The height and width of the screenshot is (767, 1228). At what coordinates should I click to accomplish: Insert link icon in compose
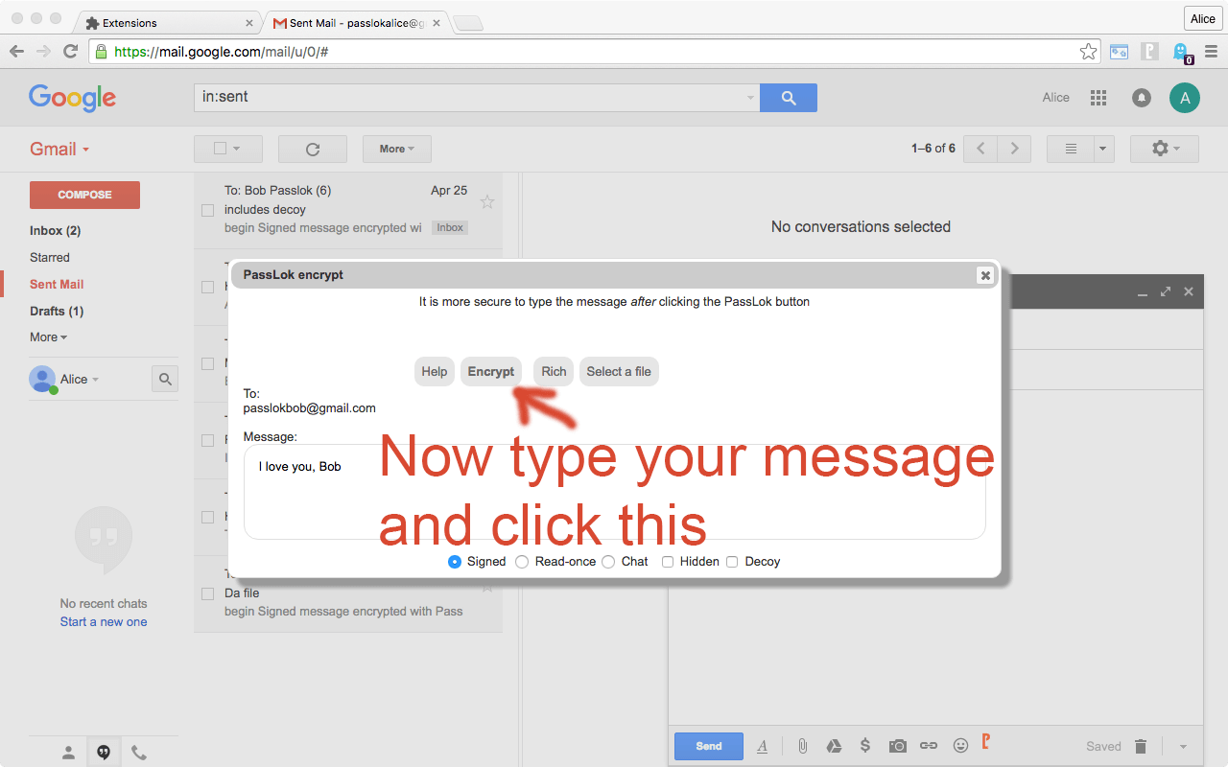click(x=929, y=746)
